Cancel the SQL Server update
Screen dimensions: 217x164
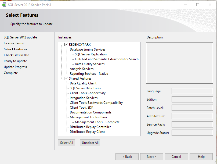pyautogui.click(x=176, y=156)
